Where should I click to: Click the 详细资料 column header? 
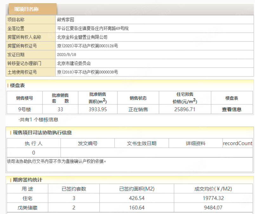point(195,143)
